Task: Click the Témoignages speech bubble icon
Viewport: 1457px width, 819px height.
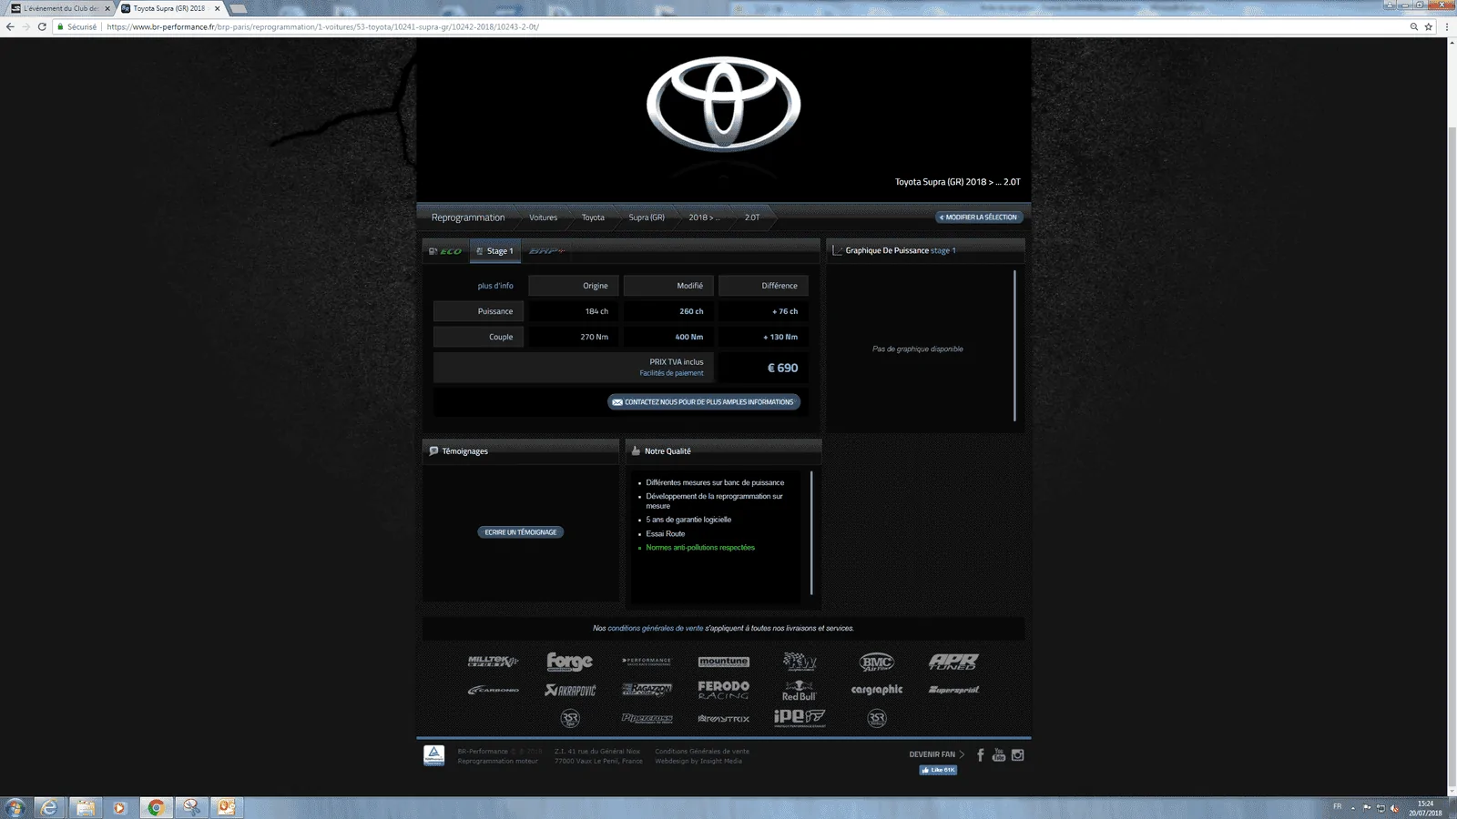Action: pos(433,450)
